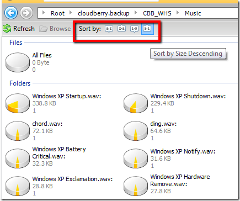Toggle the 9-1 size descending sort
Viewport: 240px width, 201px height.
[147, 29]
